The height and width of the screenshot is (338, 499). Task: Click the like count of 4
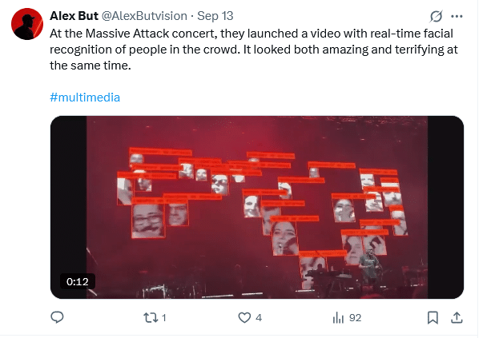[x=259, y=317]
